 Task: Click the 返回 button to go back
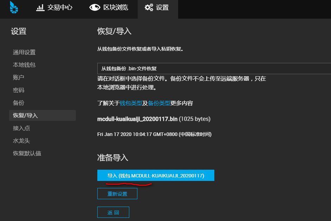pos(113,212)
